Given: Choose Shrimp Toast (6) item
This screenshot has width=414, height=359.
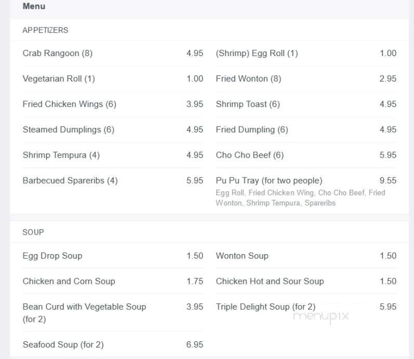Looking at the screenshot, I should (x=248, y=104).
